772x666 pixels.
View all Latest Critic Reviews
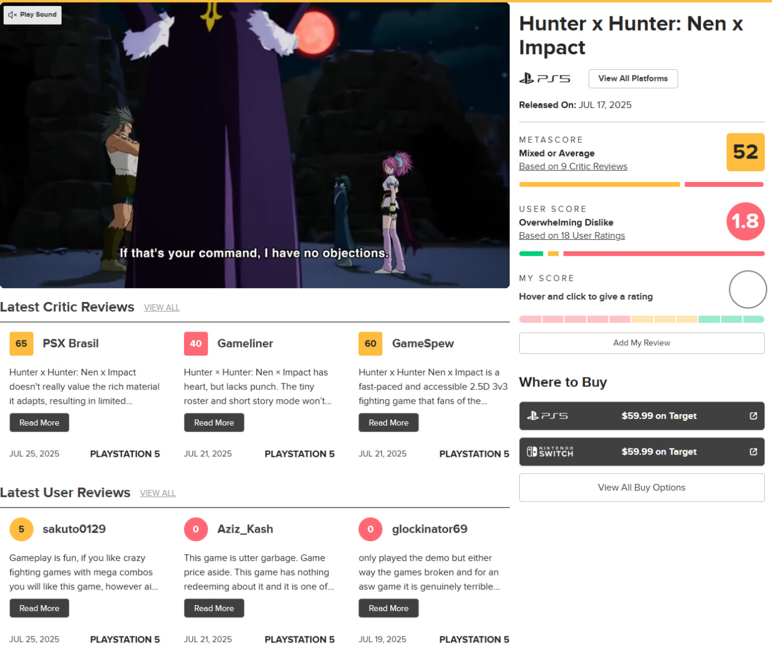coord(162,307)
